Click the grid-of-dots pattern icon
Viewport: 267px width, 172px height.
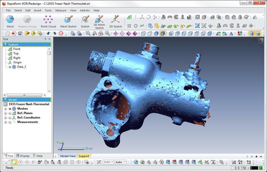click(x=129, y=26)
